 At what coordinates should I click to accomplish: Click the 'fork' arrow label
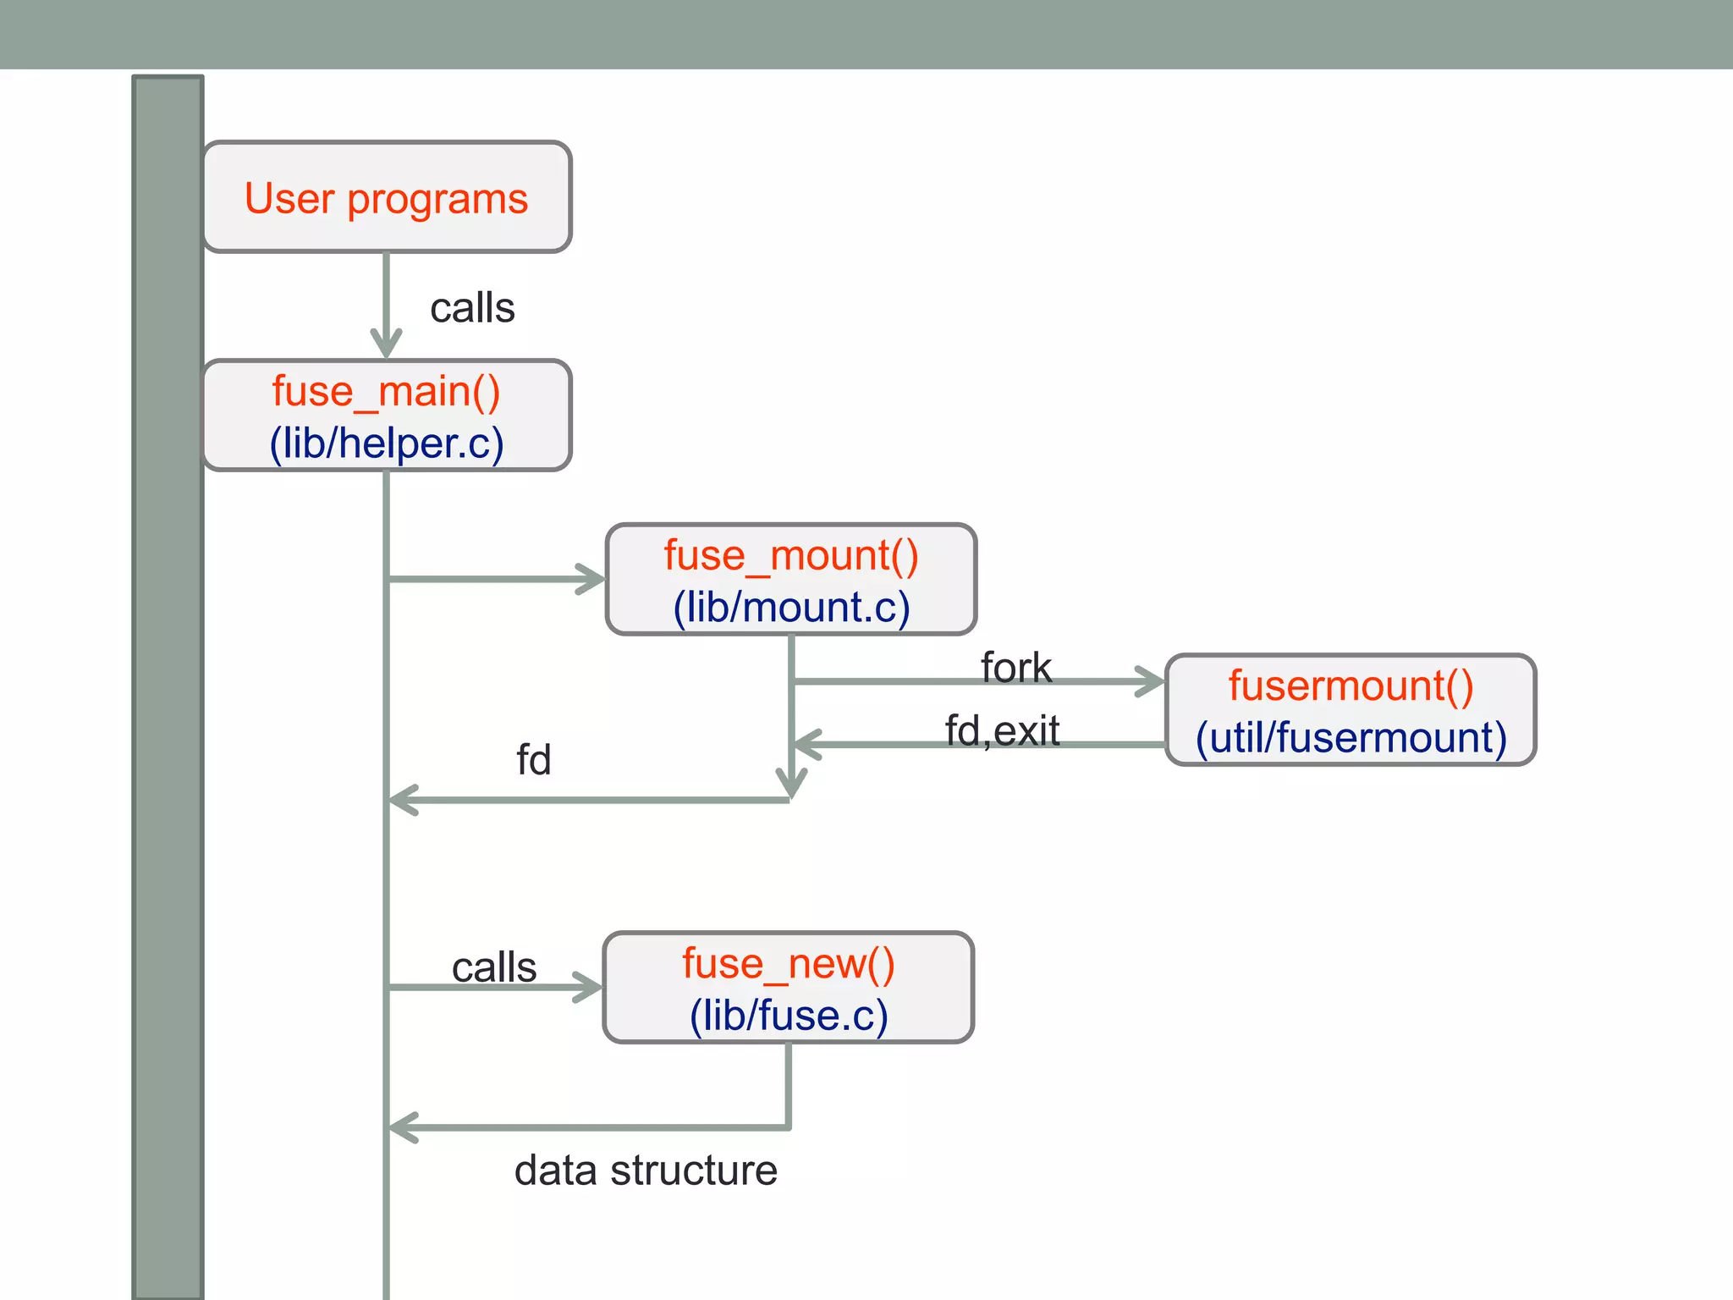[1015, 668]
